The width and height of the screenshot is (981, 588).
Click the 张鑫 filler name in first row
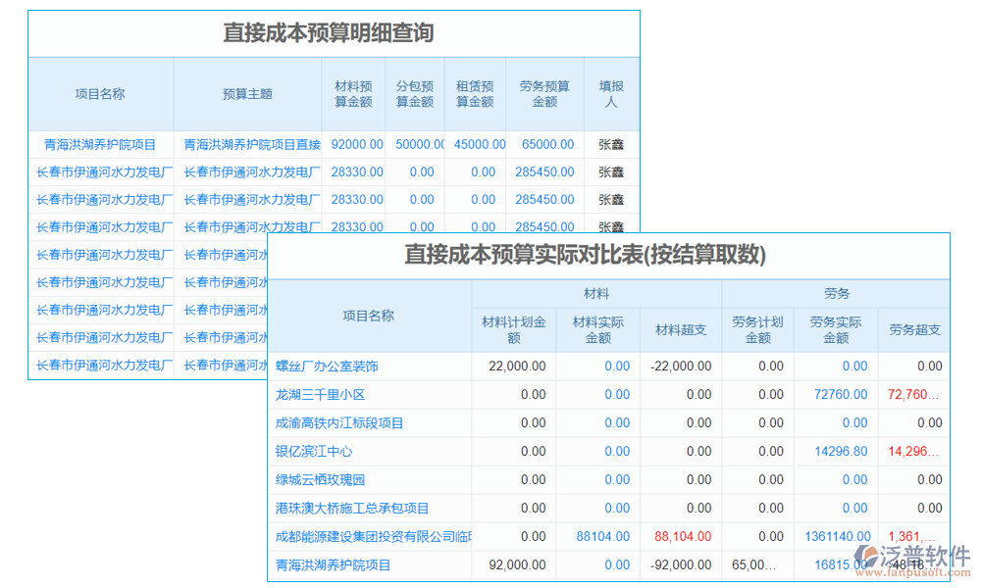(611, 144)
